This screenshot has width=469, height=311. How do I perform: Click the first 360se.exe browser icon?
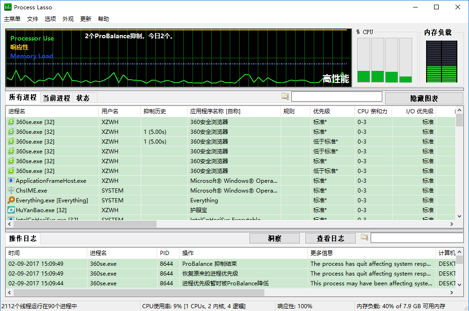pyautogui.click(x=11, y=122)
